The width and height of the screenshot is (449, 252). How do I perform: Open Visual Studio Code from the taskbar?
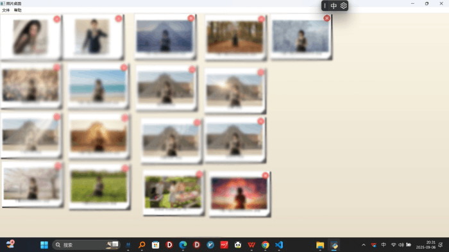pyautogui.click(x=279, y=245)
